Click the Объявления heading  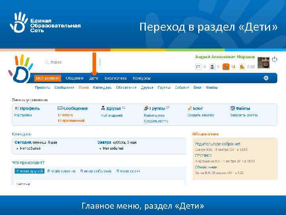coord(205,134)
